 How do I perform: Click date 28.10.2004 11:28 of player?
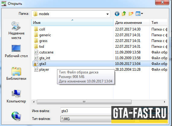click(x=128, y=69)
